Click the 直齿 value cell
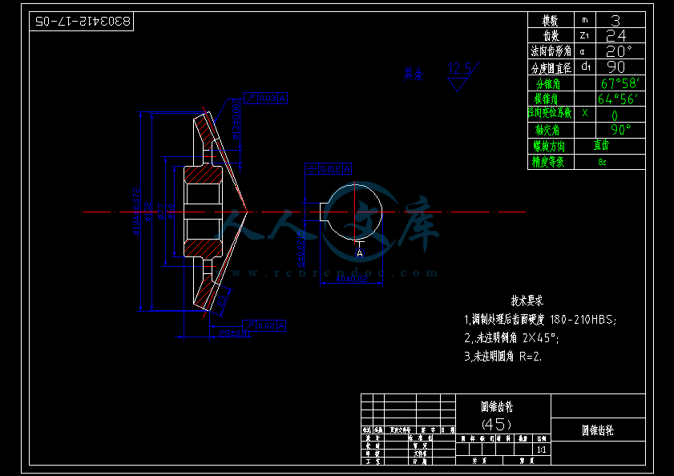This screenshot has width=674, height=476. point(601,145)
